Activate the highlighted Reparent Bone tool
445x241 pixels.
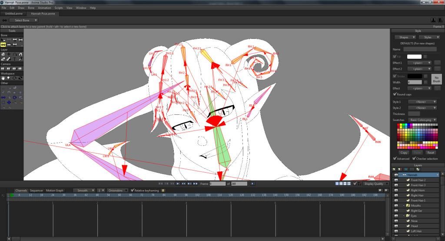pyautogui.click(x=3, y=45)
